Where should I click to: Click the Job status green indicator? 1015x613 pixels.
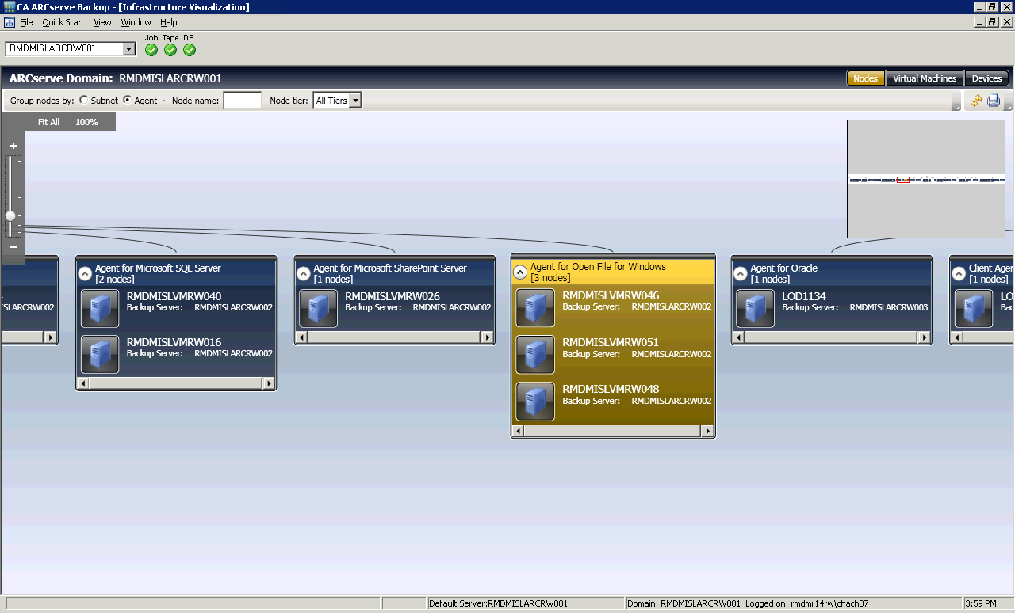tap(151, 49)
